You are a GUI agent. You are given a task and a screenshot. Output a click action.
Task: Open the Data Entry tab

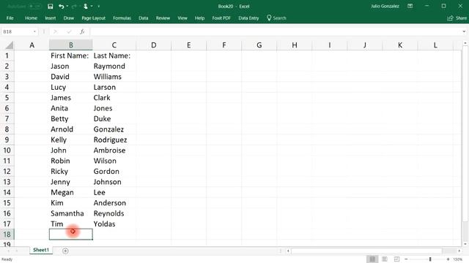[248, 18]
